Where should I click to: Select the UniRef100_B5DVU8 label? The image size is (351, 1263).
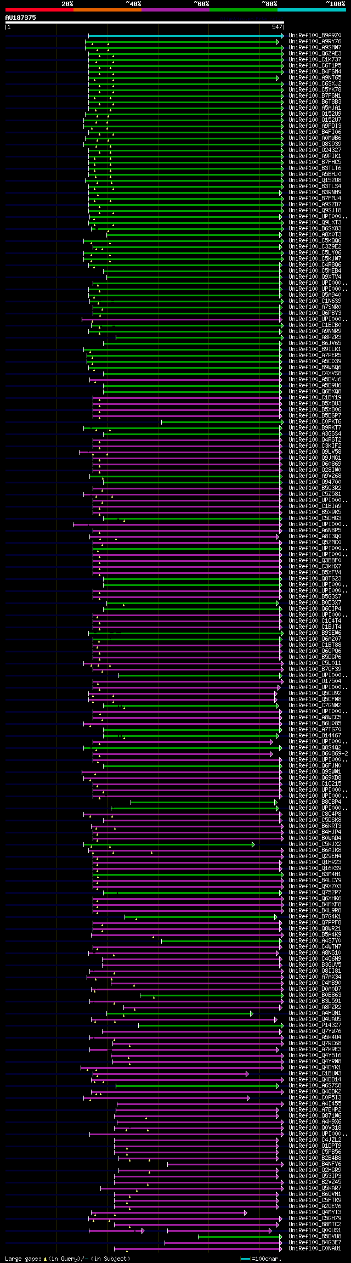315,1237
